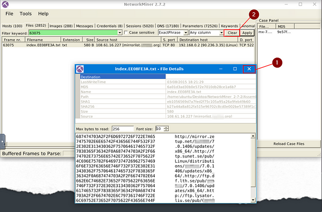The image size is (322, 212).
Task: Expand the Filter keyword history dropdown arrow
Action: (x=120, y=33)
